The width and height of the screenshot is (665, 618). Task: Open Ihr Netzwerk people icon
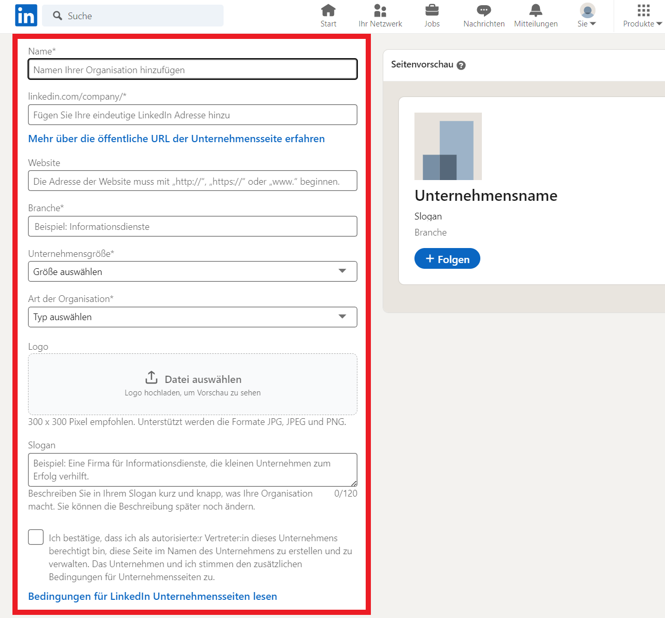point(380,10)
